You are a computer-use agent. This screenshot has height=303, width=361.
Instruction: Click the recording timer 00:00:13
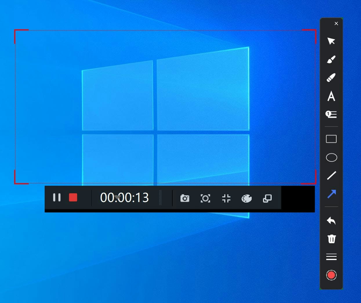pos(124,198)
